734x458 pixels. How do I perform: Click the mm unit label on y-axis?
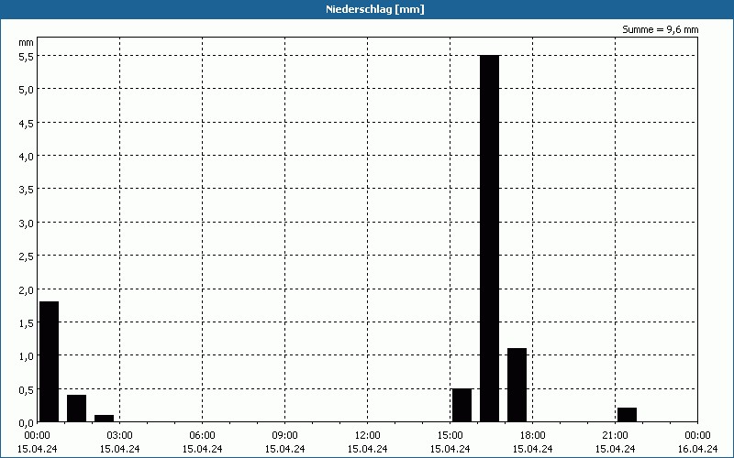point(27,43)
